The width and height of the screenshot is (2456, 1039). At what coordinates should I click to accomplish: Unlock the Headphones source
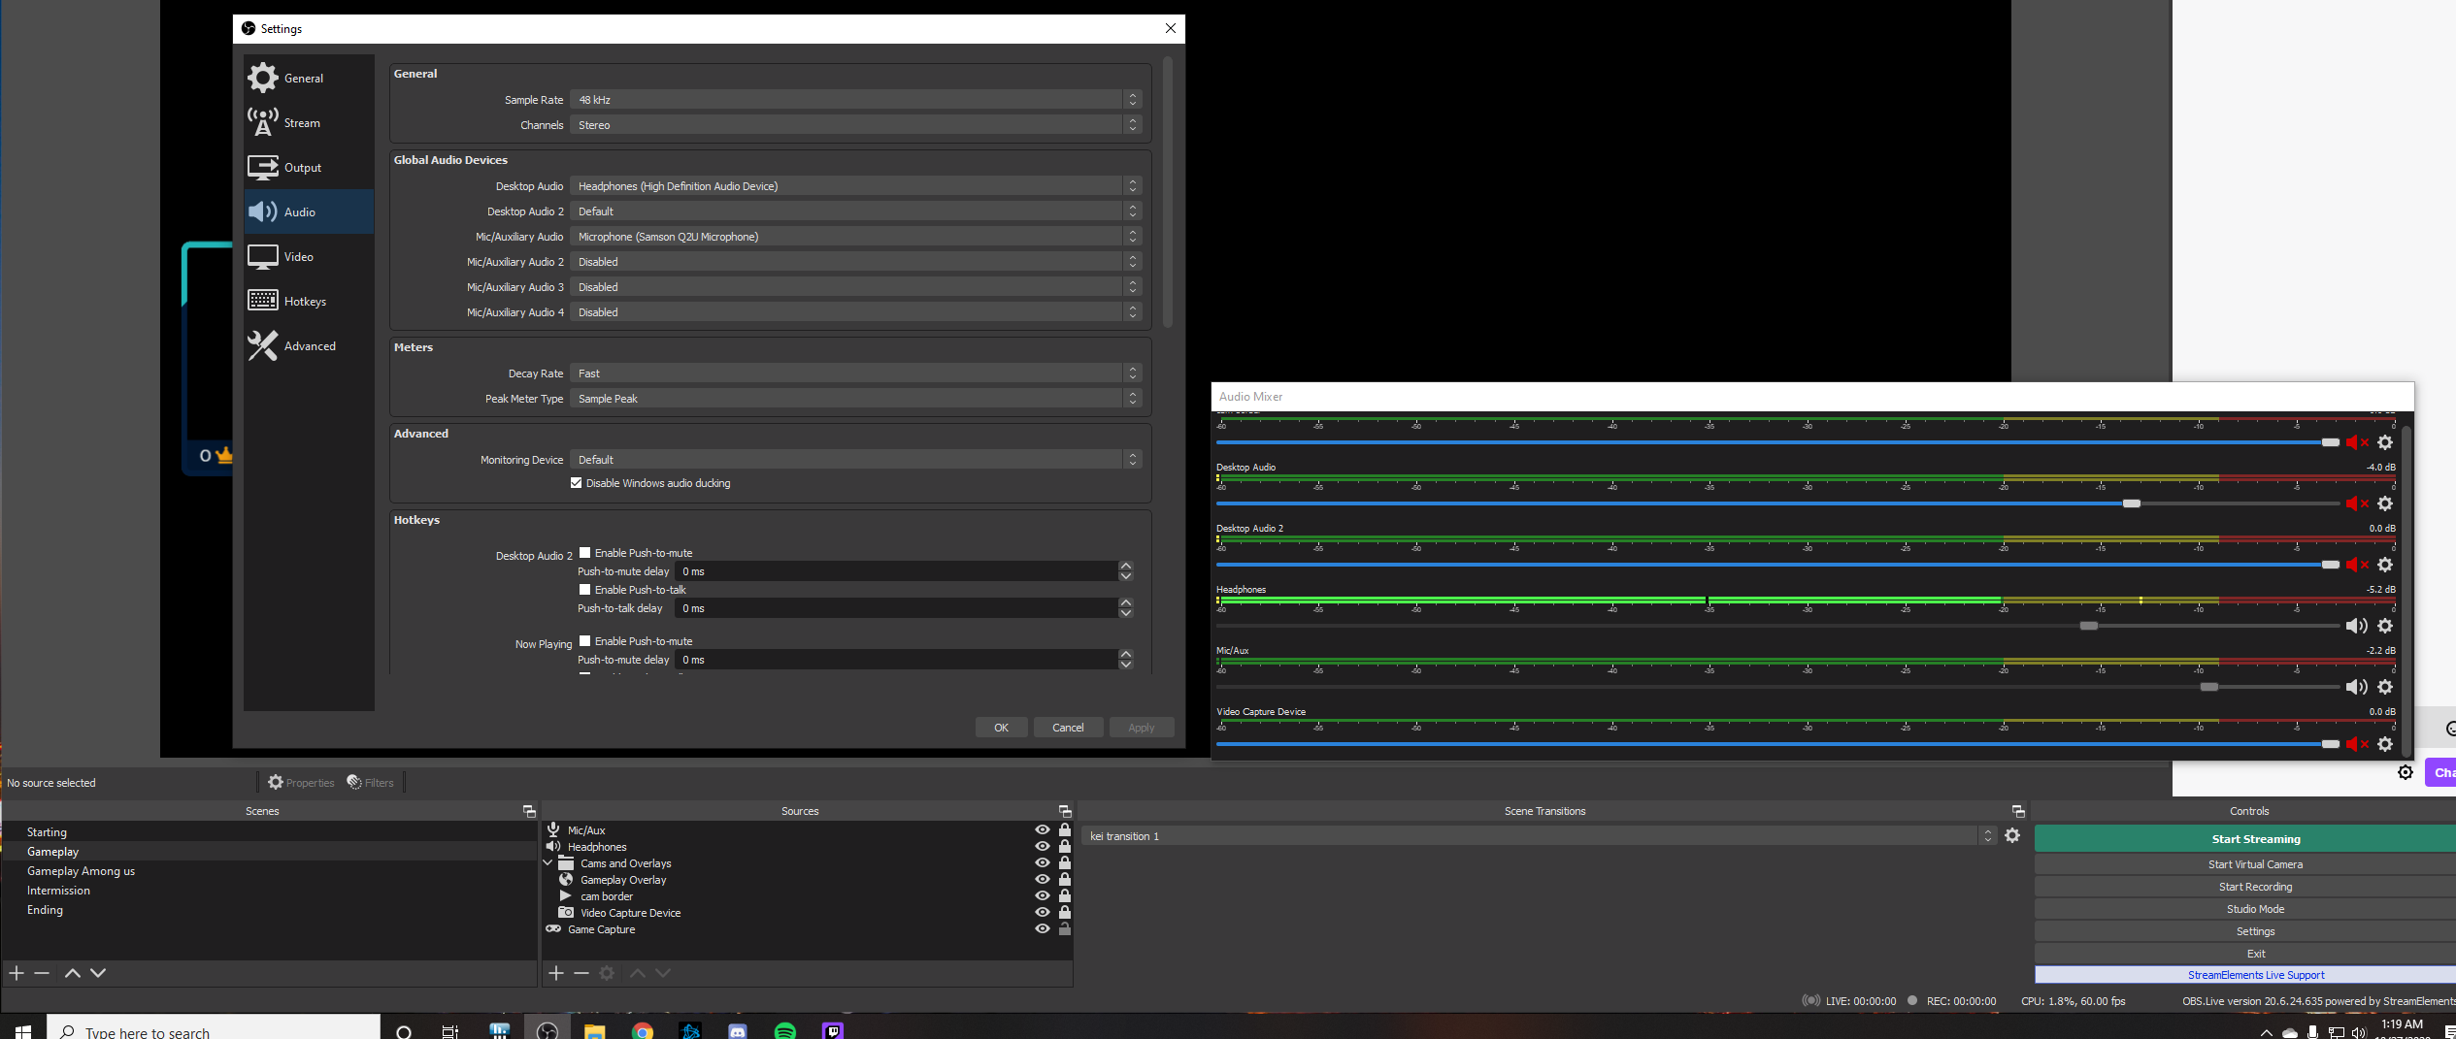(1065, 847)
